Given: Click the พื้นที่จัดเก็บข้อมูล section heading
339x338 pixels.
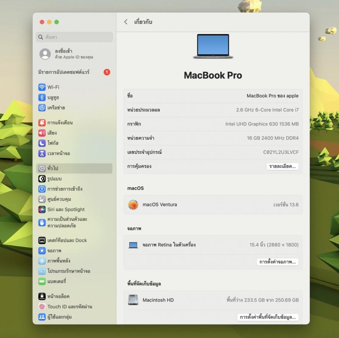Looking at the screenshot, I should [144, 284].
